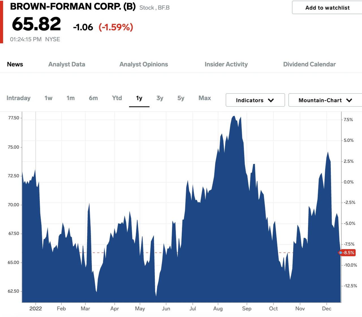The height and width of the screenshot is (317, 362).
Task: Click the 70.00 price axis label
Action: pyautogui.click(x=14, y=205)
